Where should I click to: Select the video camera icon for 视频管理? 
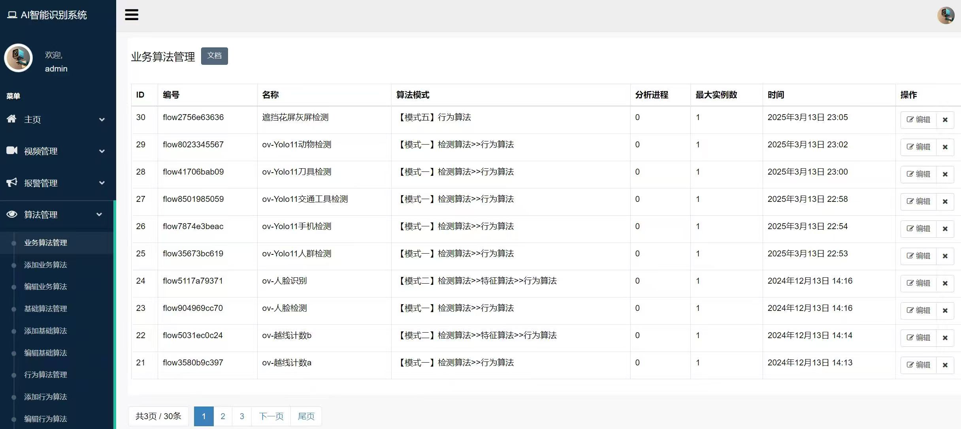[11, 151]
